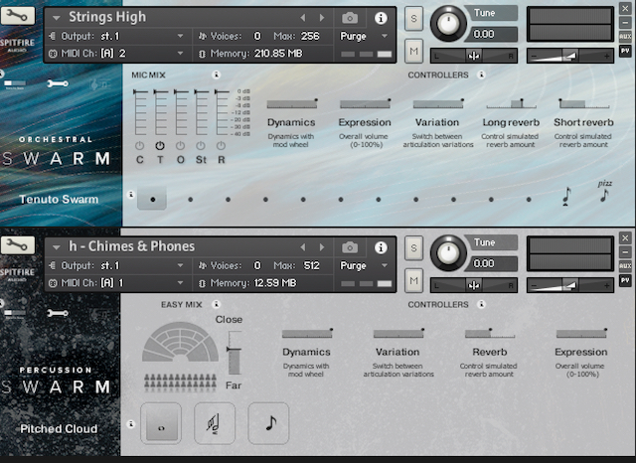Click the articulation info icon in Percussion Swarm

[130, 424]
